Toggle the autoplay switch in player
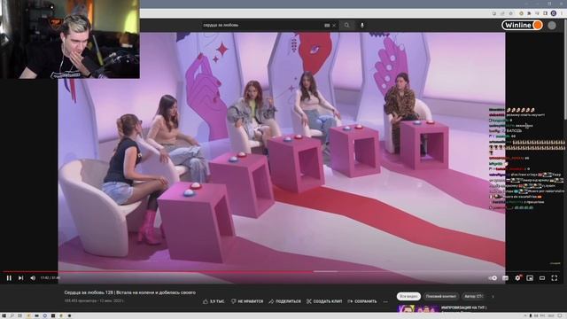 (493, 277)
